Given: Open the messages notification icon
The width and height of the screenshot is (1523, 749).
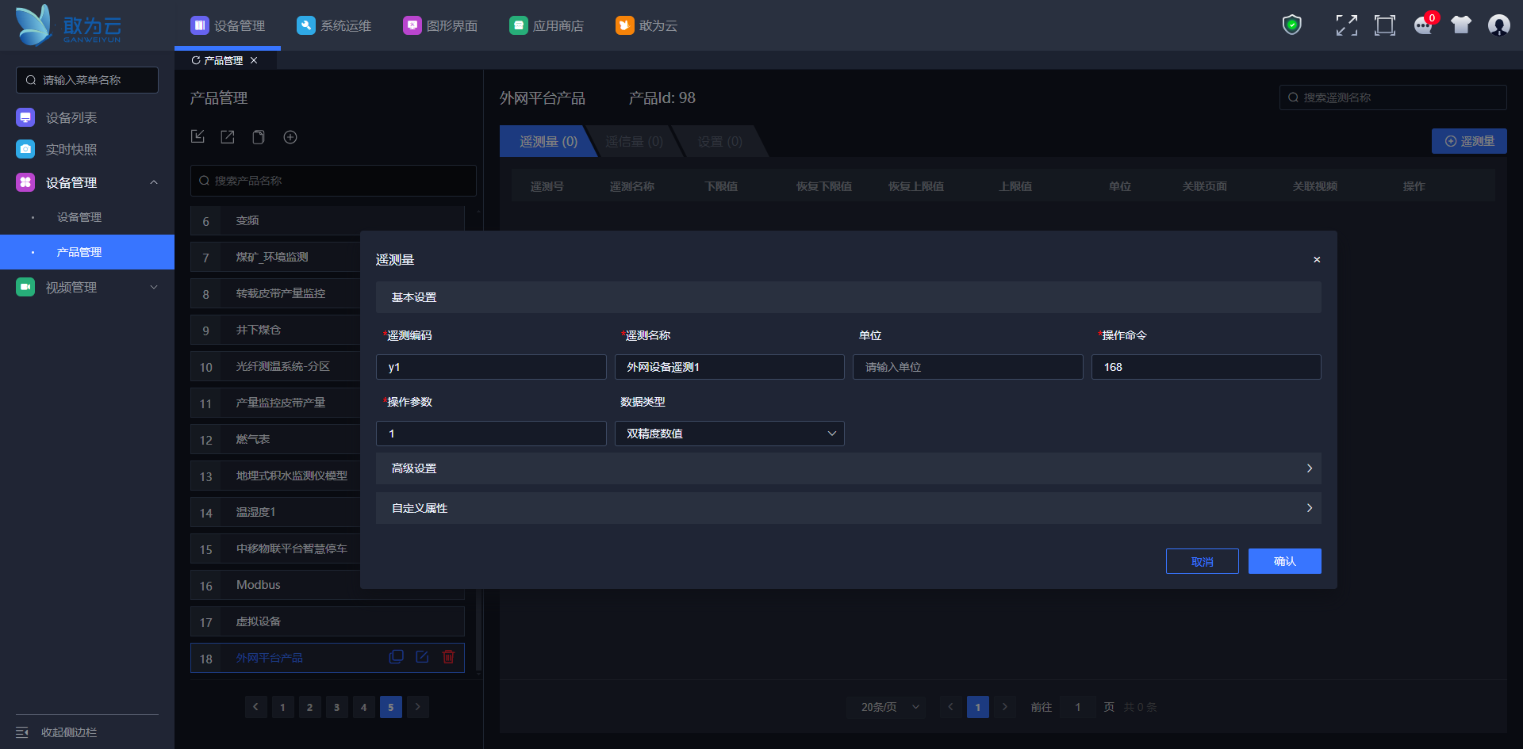Looking at the screenshot, I should click(1423, 25).
